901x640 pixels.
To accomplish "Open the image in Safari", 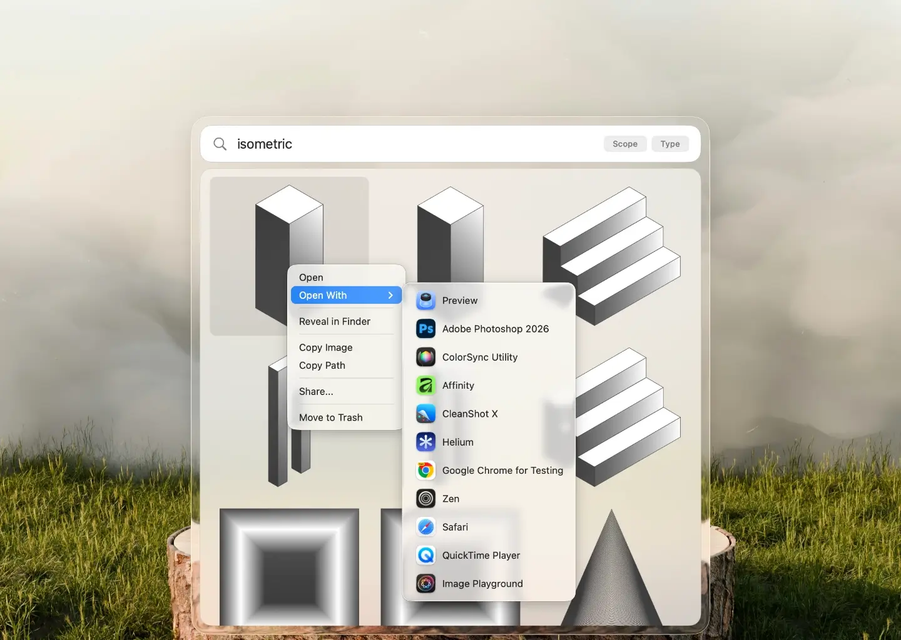I will tap(456, 527).
